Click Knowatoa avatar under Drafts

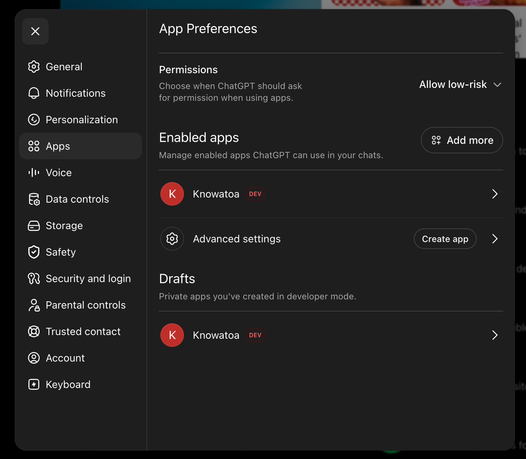click(172, 335)
